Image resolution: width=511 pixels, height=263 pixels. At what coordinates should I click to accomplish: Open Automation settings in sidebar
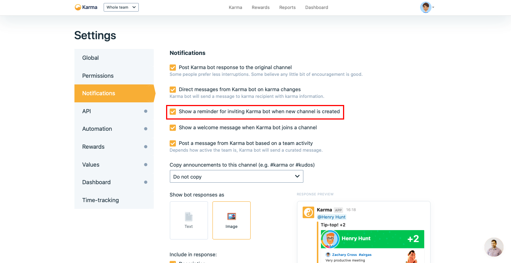tap(114, 129)
